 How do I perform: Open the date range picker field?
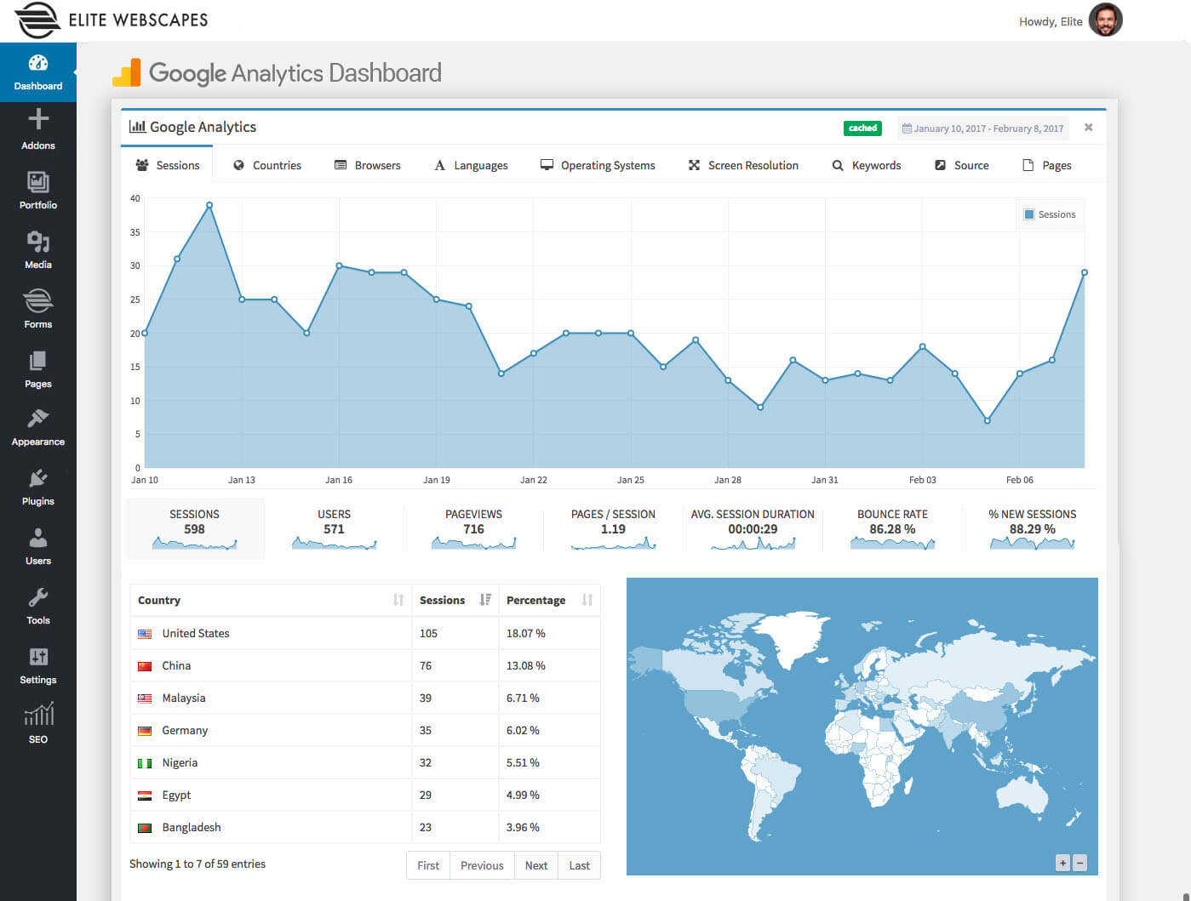pos(983,128)
